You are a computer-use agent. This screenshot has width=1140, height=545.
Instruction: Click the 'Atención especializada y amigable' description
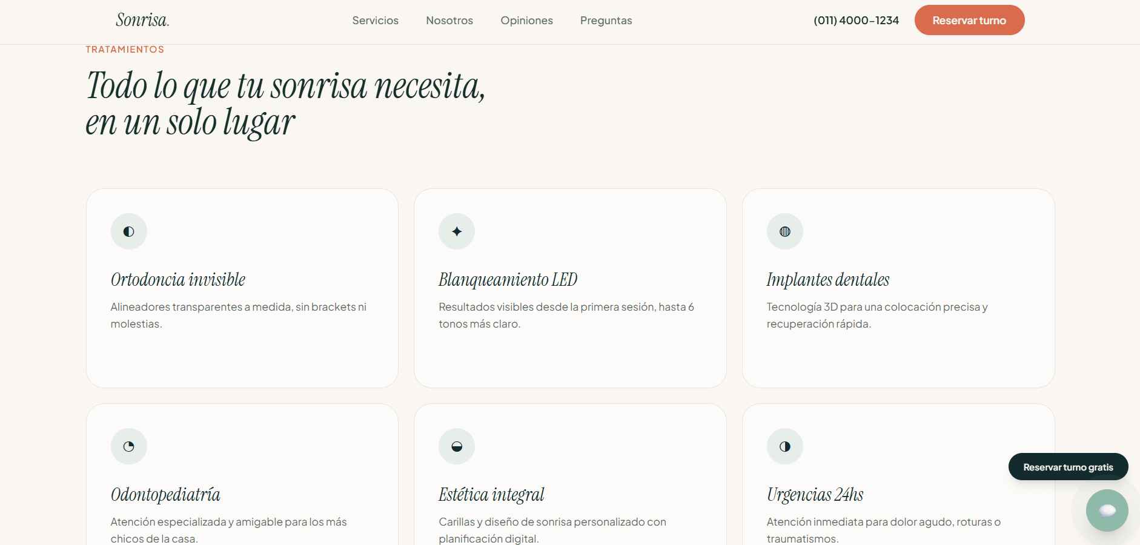click(228, 530)
